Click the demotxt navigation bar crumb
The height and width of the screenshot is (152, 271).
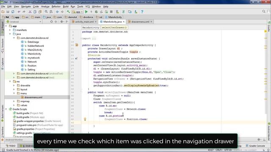71,17
